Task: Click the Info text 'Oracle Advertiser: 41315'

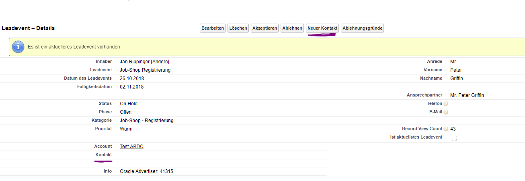Action: [x=146, y=171]
